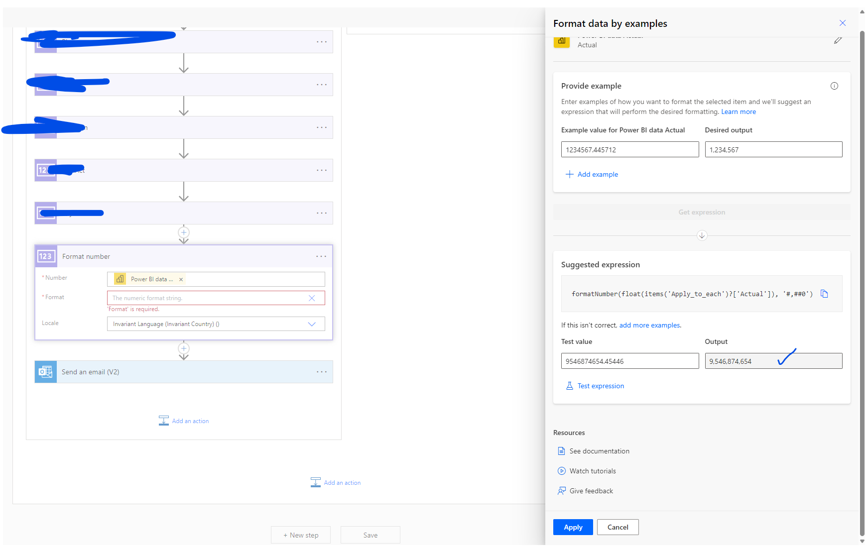The height and width of the screenshot is (550, 865).
Task: Click the example value field 1234567.445712
Action: click(629, 150)
